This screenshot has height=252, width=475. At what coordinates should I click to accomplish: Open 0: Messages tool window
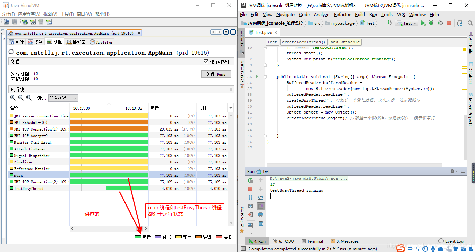345,241
